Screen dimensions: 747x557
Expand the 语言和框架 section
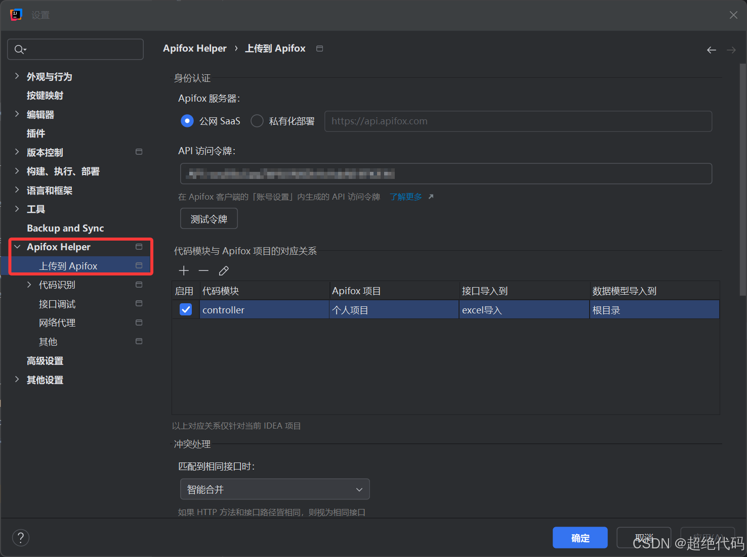pyautogui.click(x=17, y=190)
